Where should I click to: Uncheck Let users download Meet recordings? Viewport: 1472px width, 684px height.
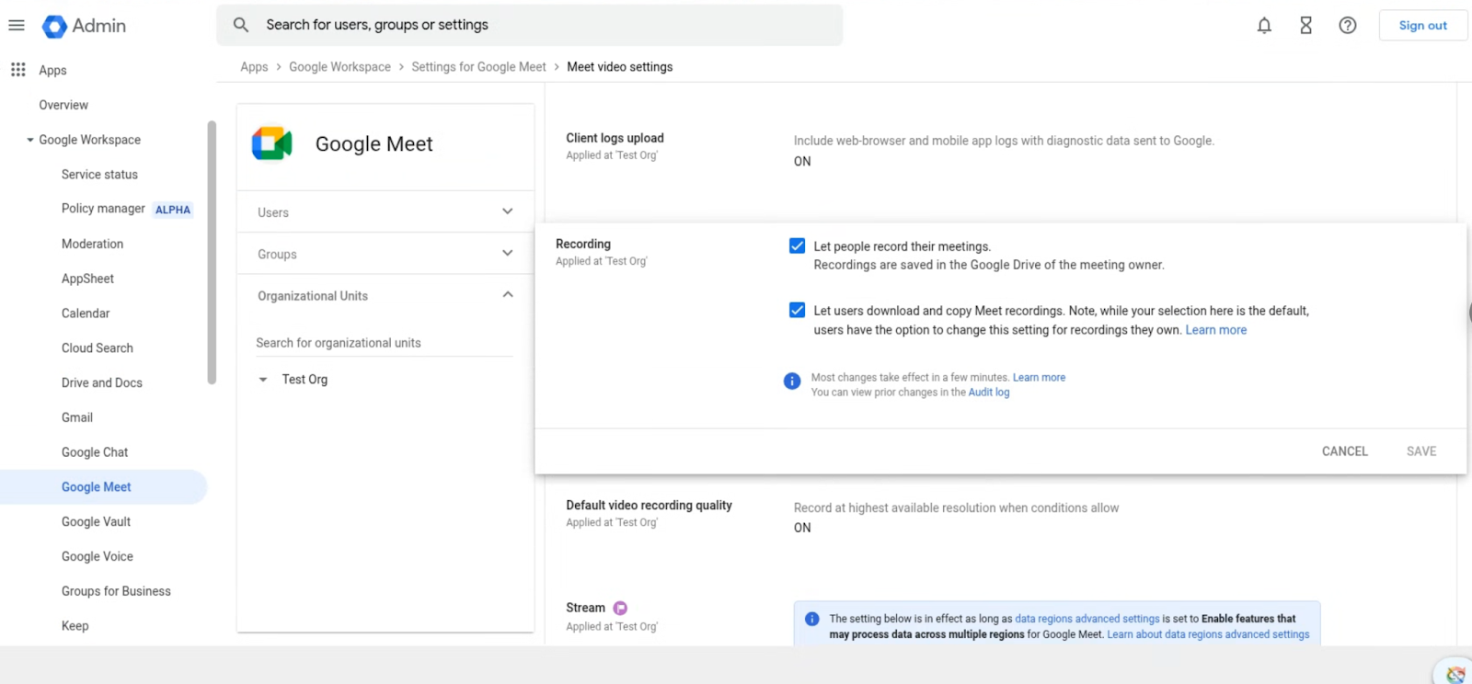tap(797, 311)
